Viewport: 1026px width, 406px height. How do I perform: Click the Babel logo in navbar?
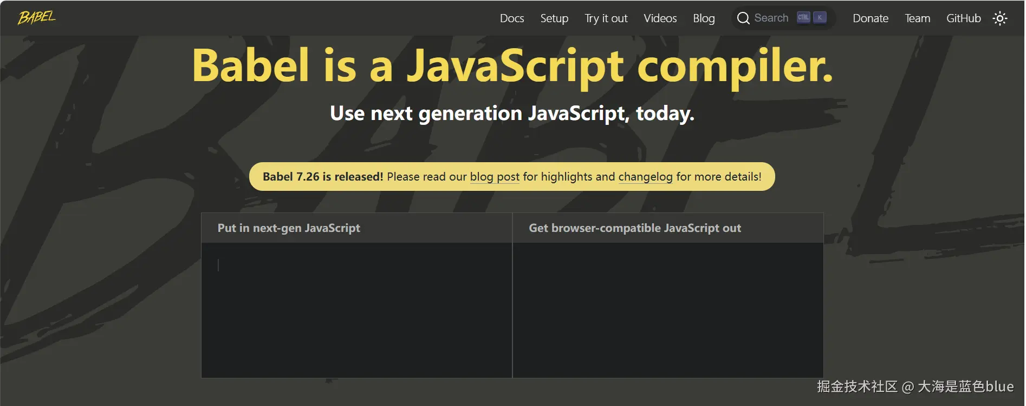37,18
